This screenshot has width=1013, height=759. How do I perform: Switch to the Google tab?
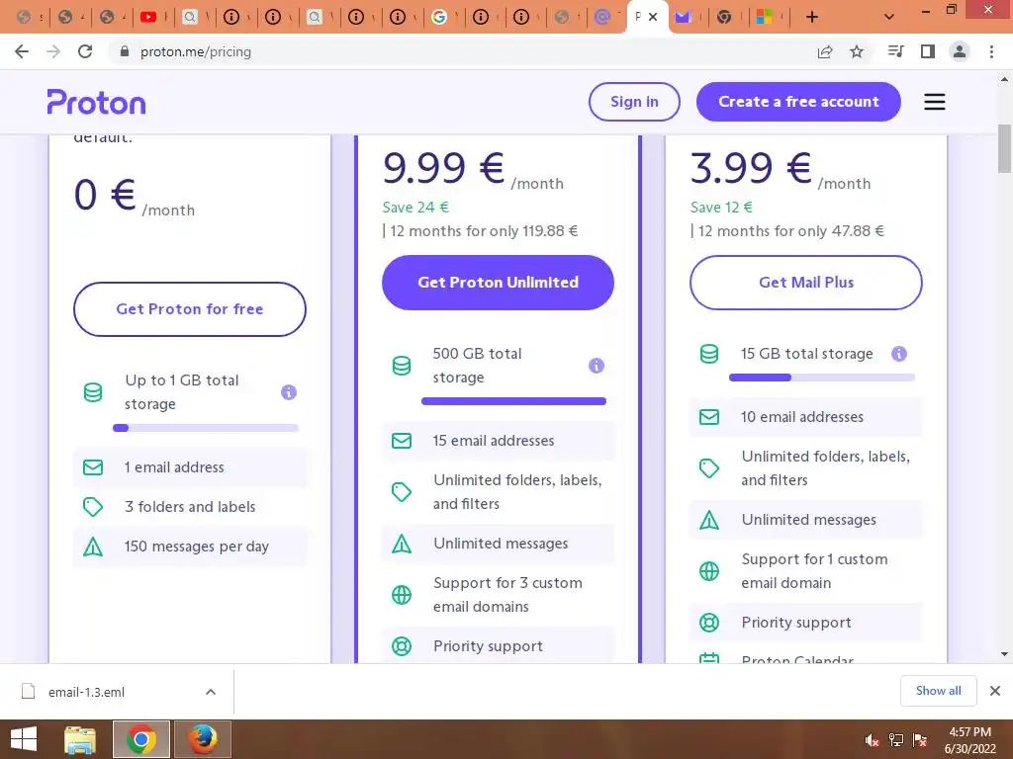coord(438,18)
